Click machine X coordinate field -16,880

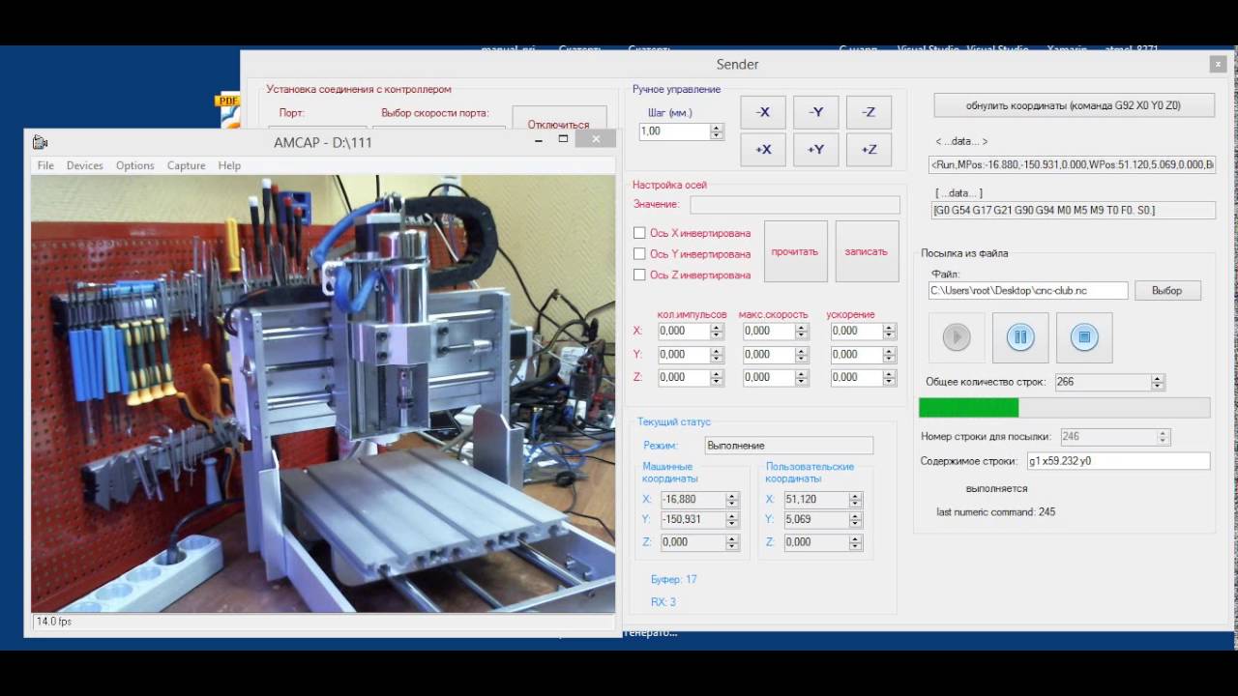(x=699, y=500)
